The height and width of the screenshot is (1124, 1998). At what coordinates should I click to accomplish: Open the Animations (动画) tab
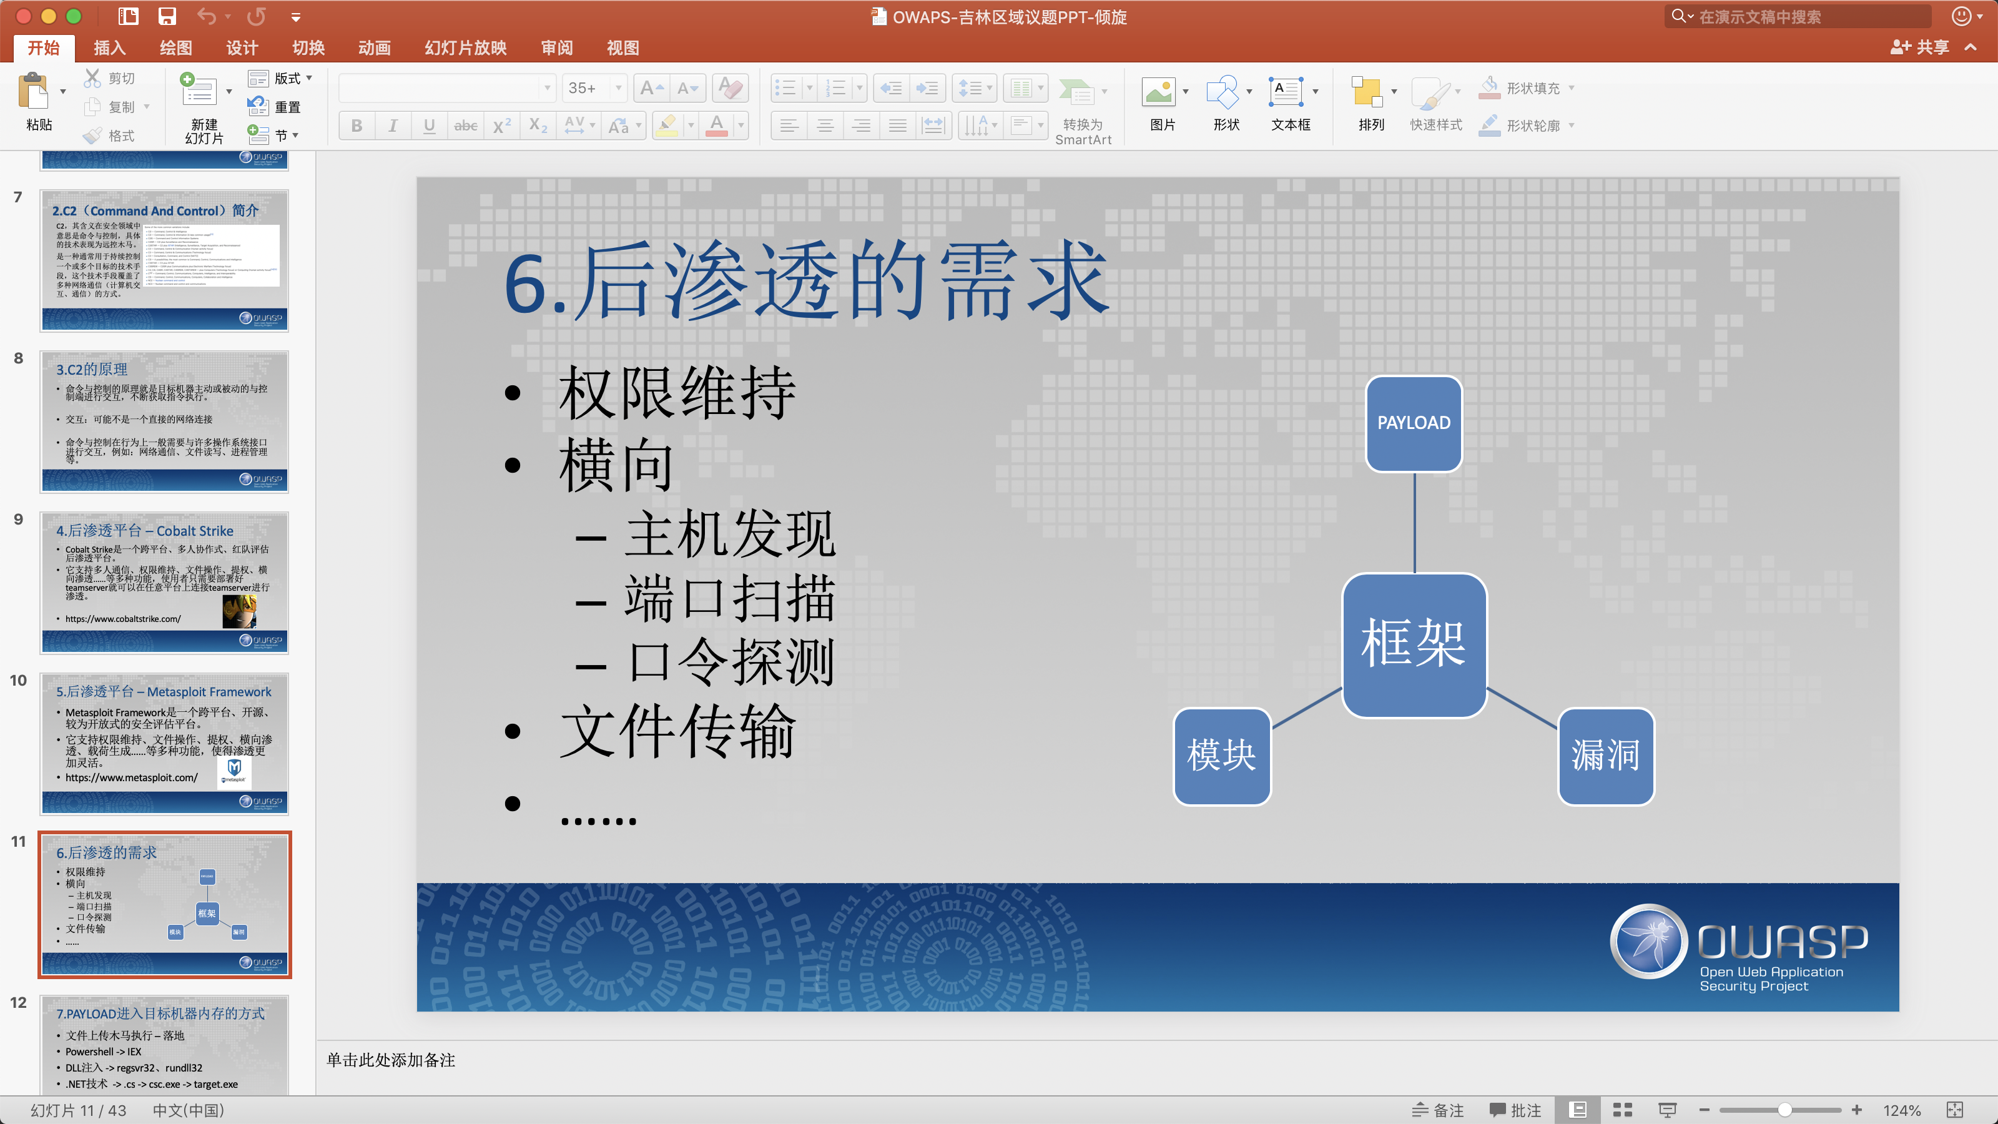[374, 48]
